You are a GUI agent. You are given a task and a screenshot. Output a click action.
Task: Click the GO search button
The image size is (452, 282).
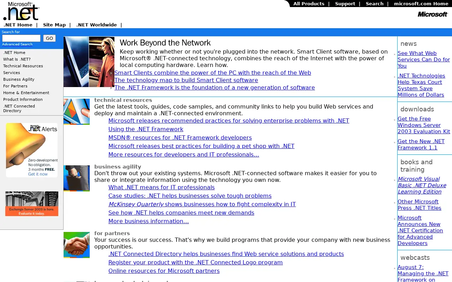[49, 38]
